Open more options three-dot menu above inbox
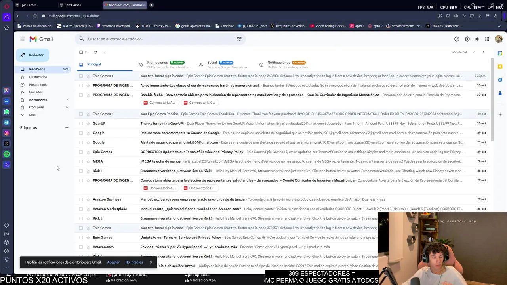The width and height of the screenshot is (507, 285). click(x=105, y=52)
